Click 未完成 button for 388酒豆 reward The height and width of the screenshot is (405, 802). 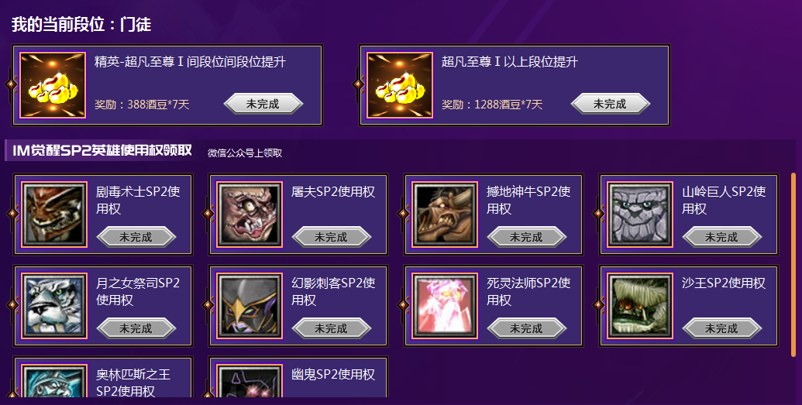click(263, 104)
